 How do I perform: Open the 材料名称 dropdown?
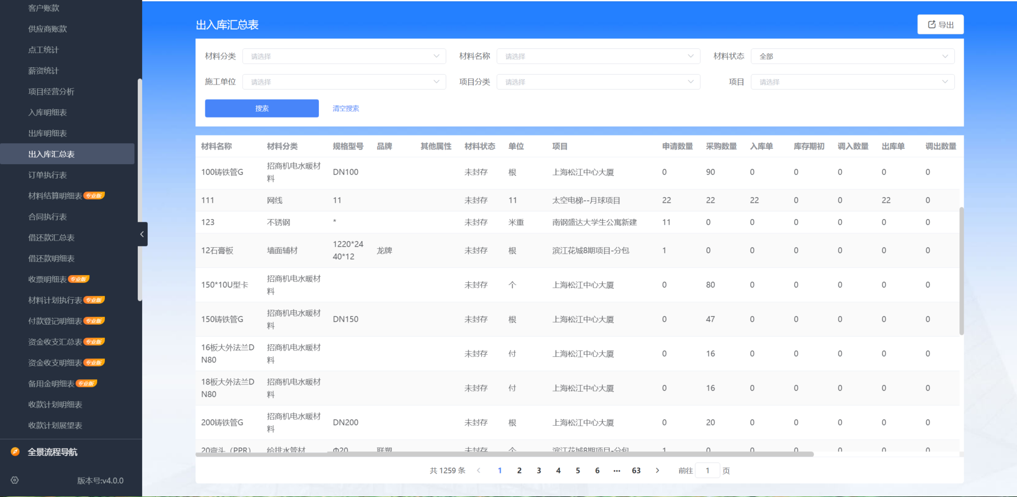(x=598, y=55)
